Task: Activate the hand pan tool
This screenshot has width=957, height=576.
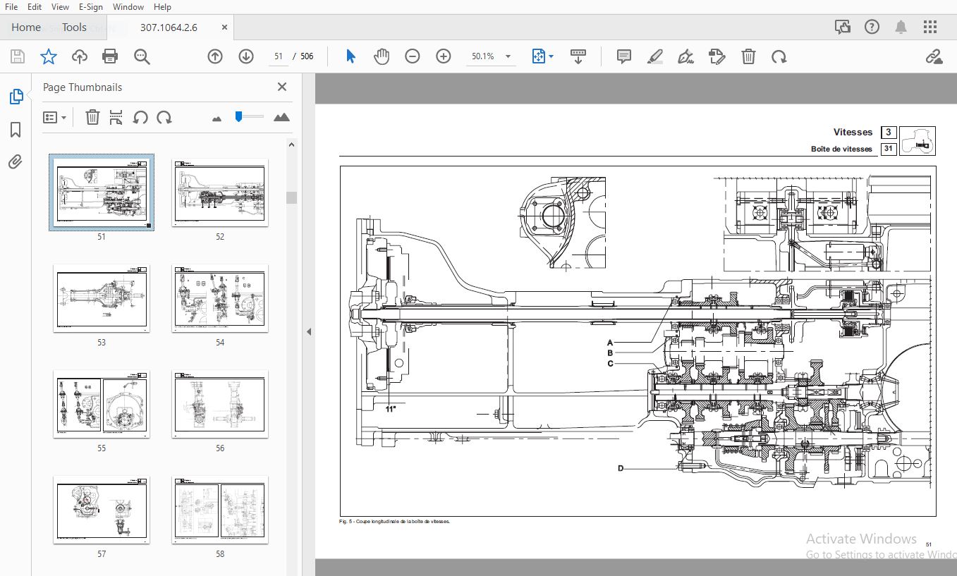Action: (x=382, y=56)
